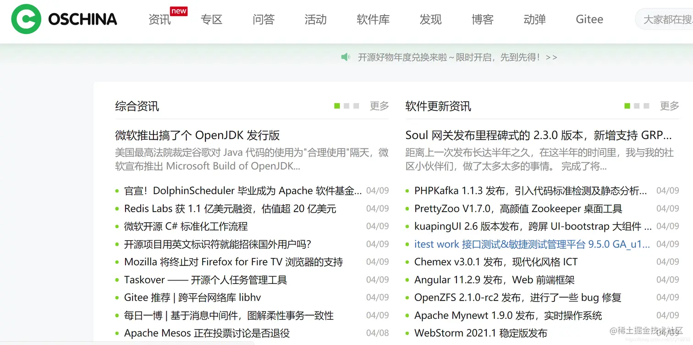Open headline 微软推出搞了个 OpenJDK 发行版
The height and width of the screenshot is (345, 693).
[198, 135]
